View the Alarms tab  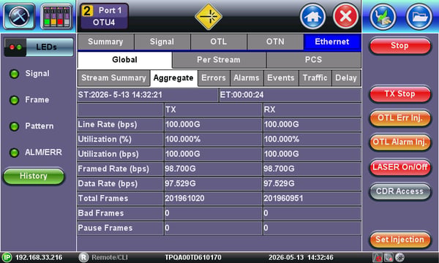[x=247, y=78]
